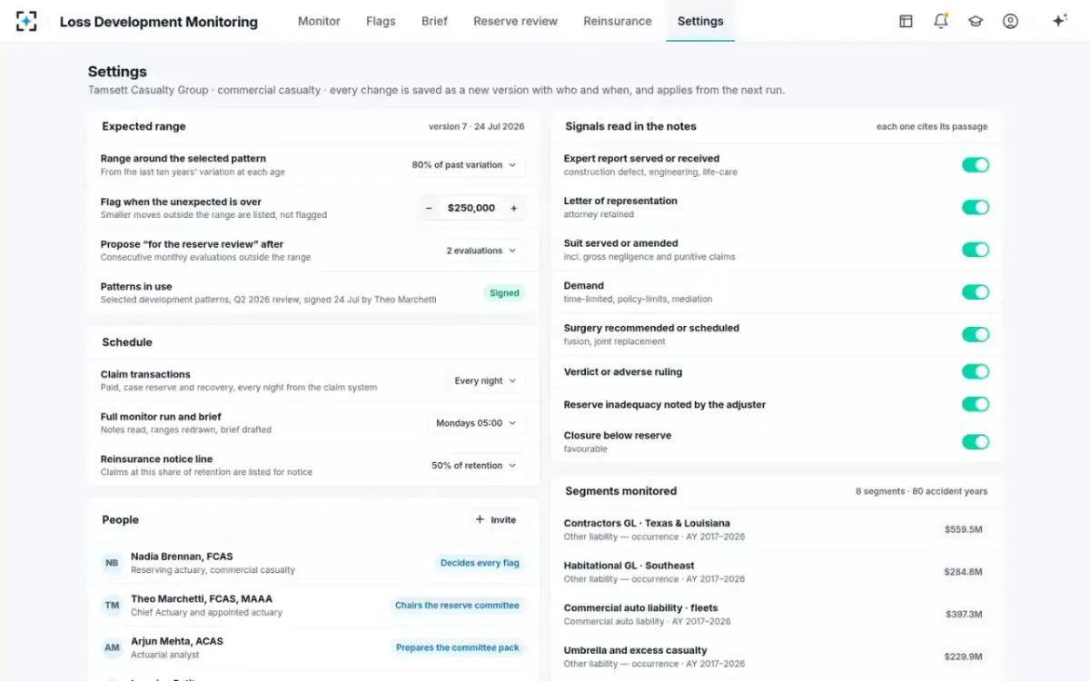
Task: Switch to the Reserve review tab
Action: [x=515, y=21]
